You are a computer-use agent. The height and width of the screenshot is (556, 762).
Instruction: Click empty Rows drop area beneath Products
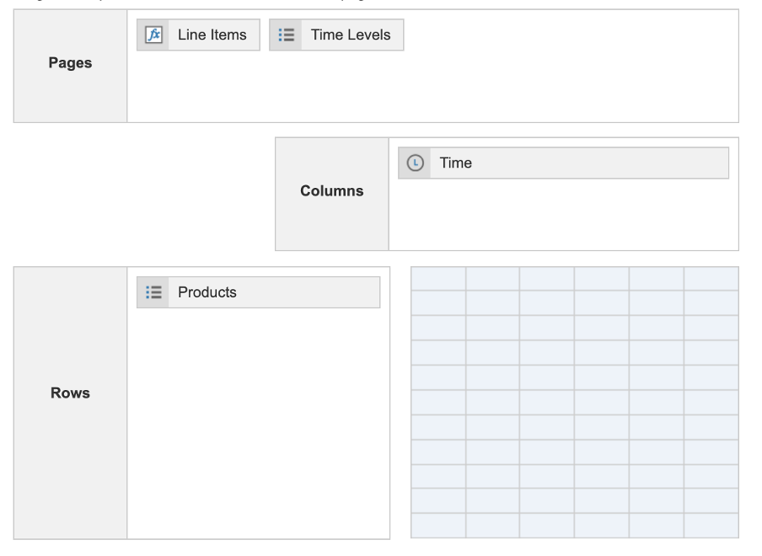tap(259, 424)
